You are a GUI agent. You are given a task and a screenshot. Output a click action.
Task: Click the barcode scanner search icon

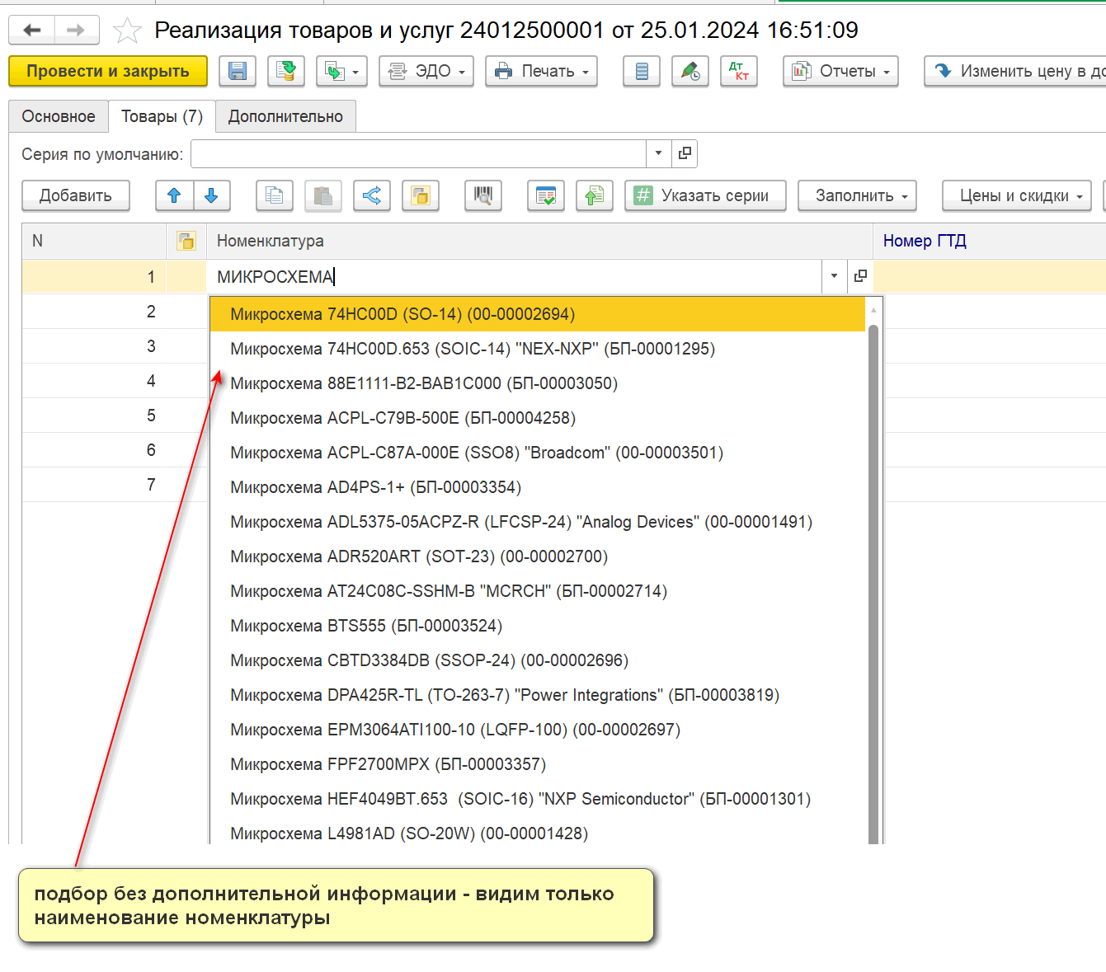click(x=483, y=196)
